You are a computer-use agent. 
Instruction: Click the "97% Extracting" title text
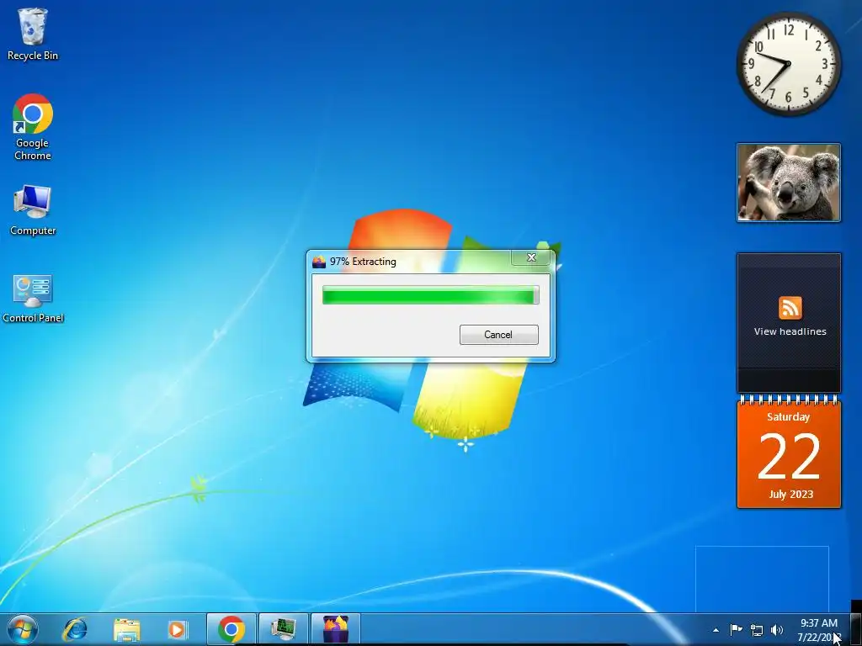pyautogui.click(x=363, y=262)
